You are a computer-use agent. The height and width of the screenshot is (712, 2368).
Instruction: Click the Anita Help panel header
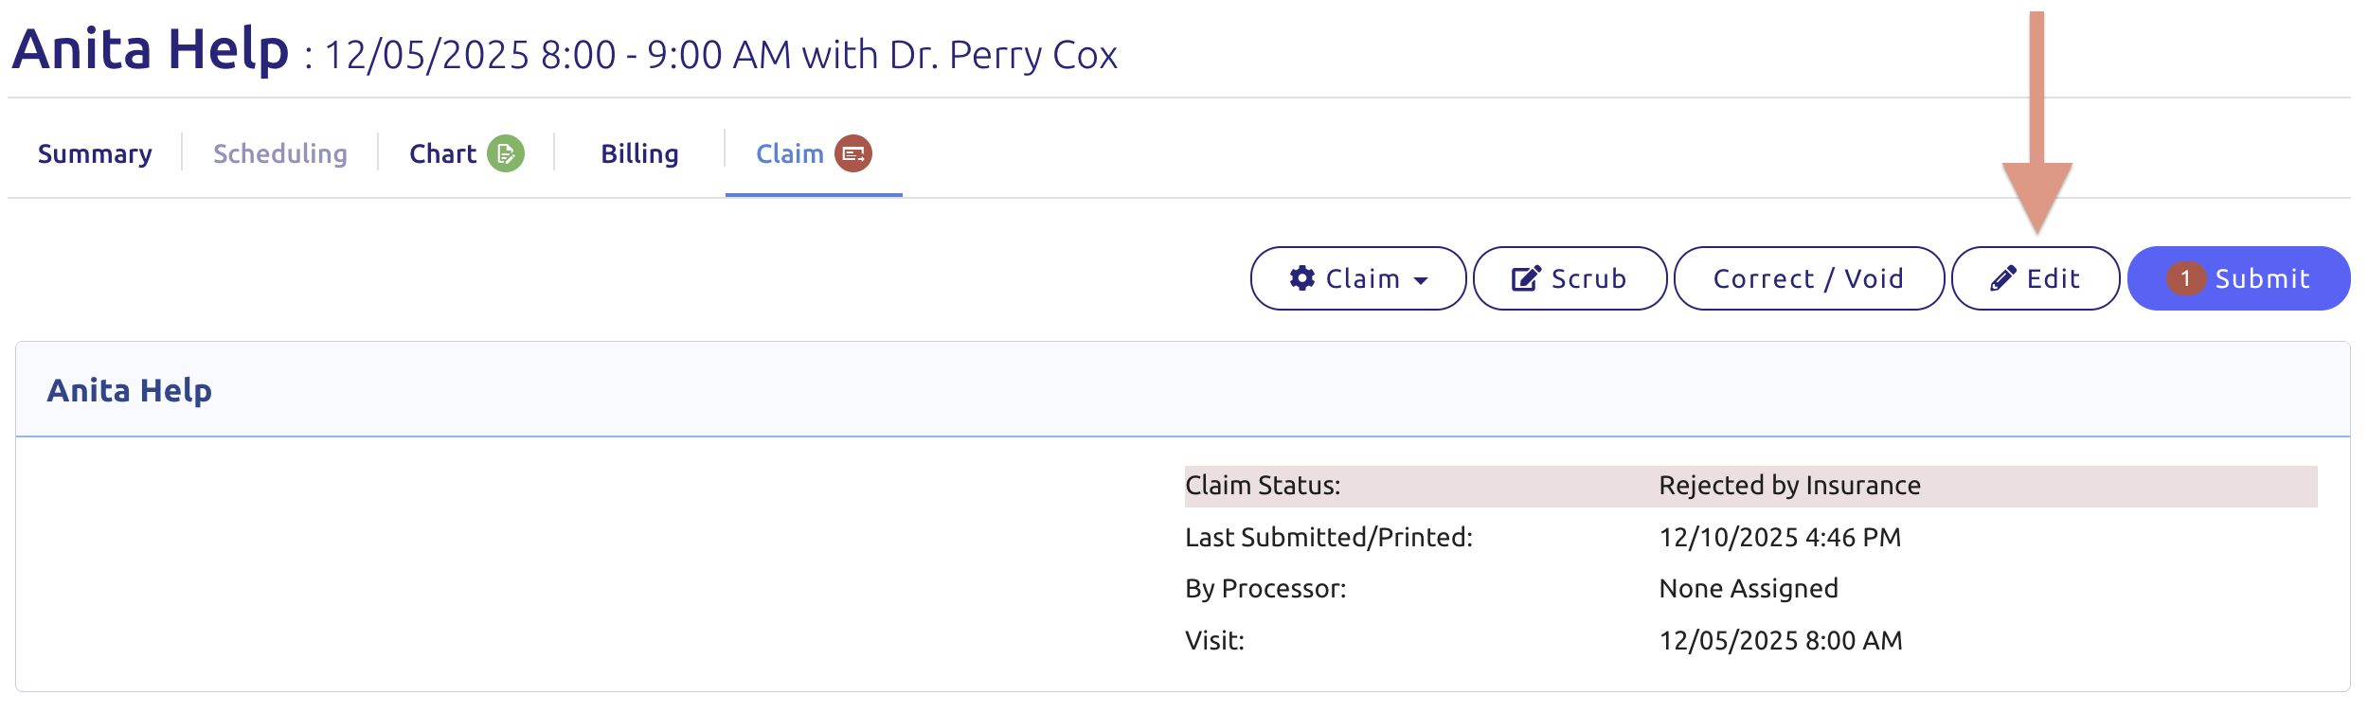pos(130,390)
